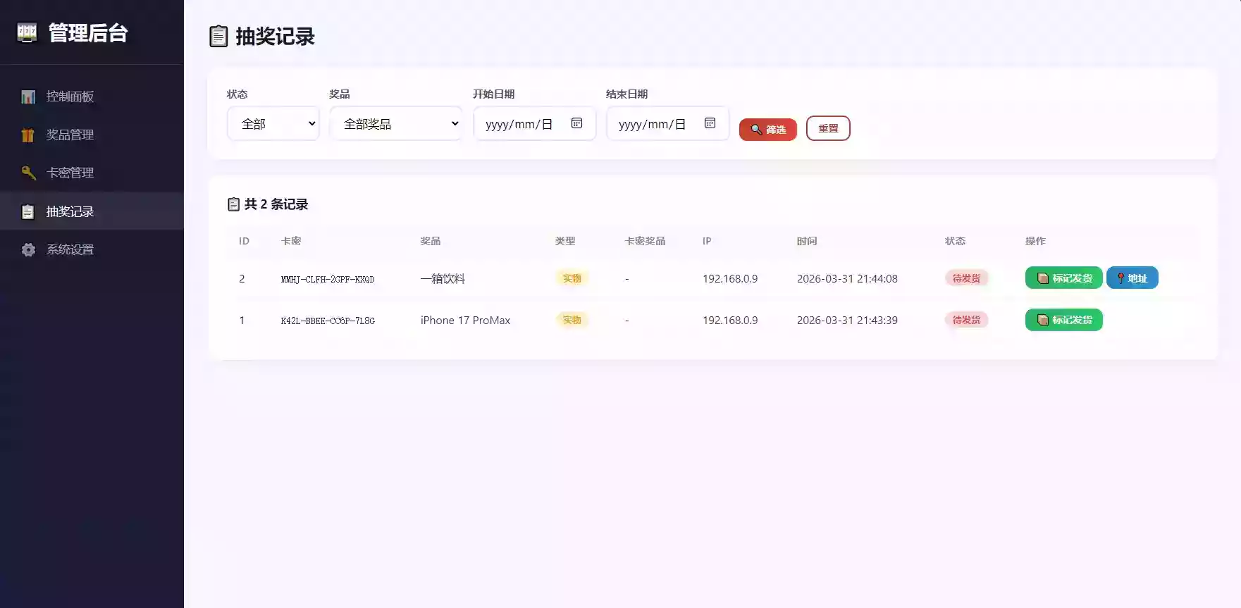This screenshot has height=608, width=1241.
Task: Click the 重置 reset button
Action: [828, 128]
